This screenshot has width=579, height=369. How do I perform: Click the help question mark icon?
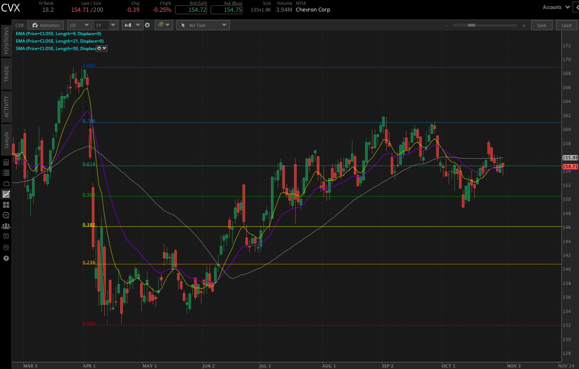tap(6, 258)
